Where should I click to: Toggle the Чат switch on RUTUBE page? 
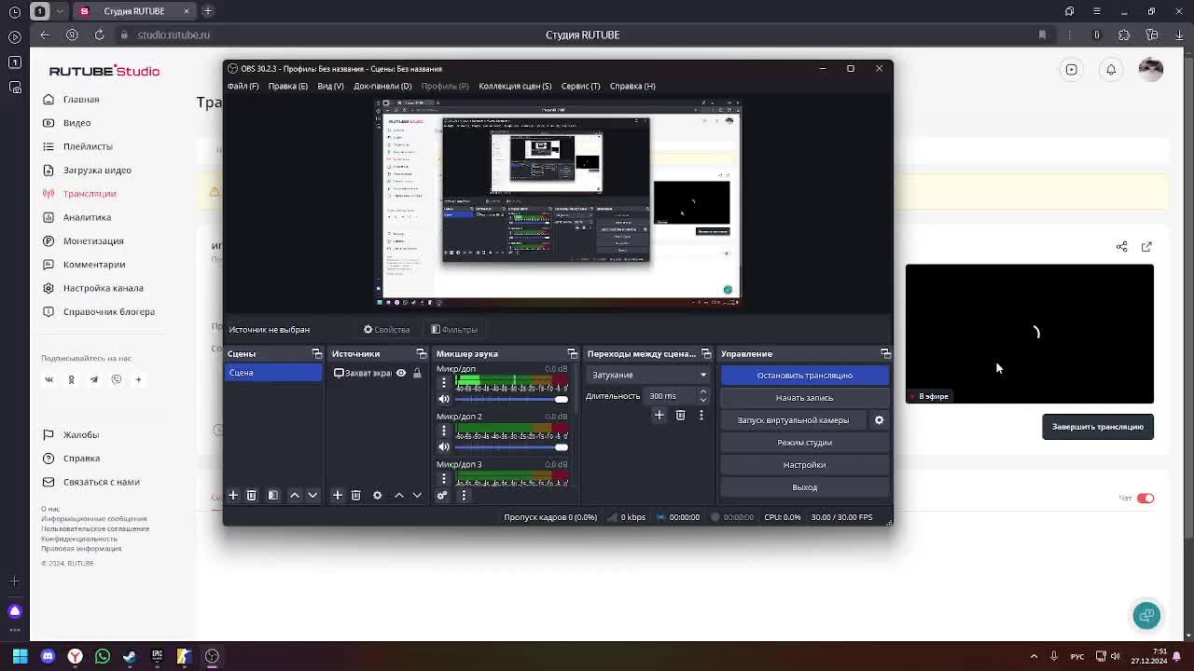click(x=1145, y=499)
